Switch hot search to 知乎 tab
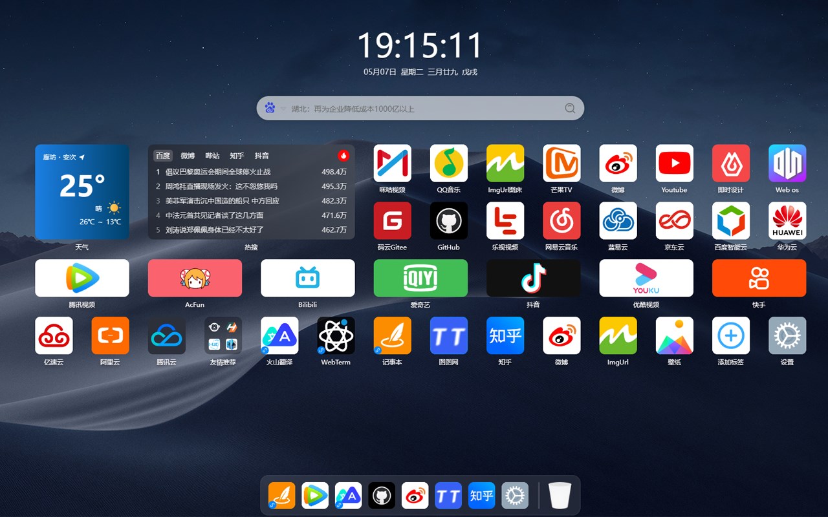 (x=237, y=156)
